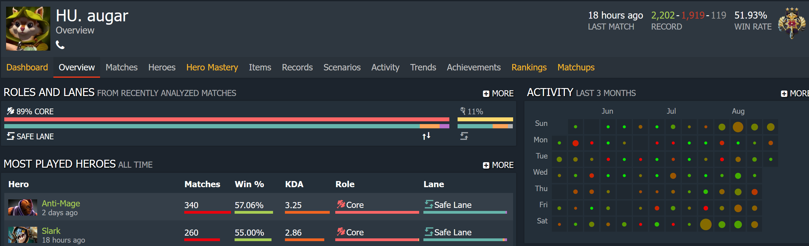Open the Hero Mastery tab
The width and height of the screenshot is (809, 246).
[212, 67]
